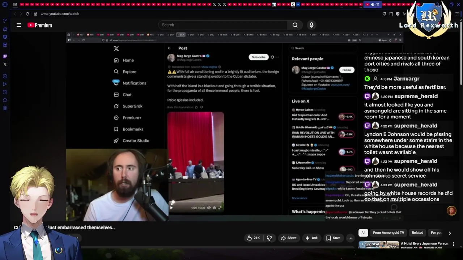Switch to the first X favicon tab
Viewport: 463px width, 260px height.
pyautogui.click(x=214, y=4)
